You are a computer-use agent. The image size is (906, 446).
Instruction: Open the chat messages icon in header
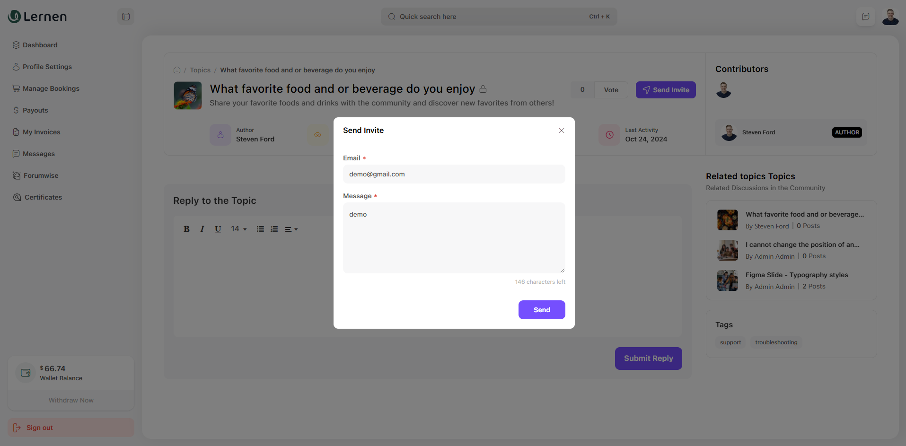865,17
